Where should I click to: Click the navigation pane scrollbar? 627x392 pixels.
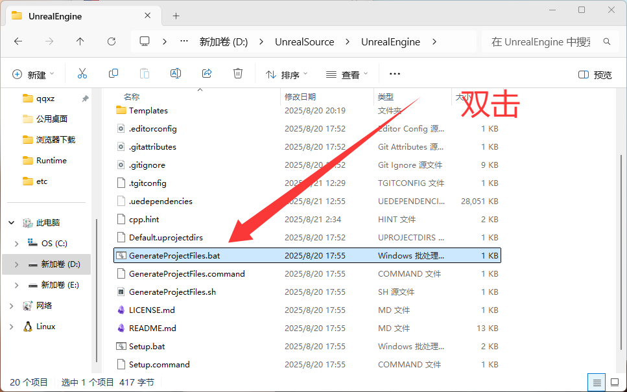coord(97,290)
